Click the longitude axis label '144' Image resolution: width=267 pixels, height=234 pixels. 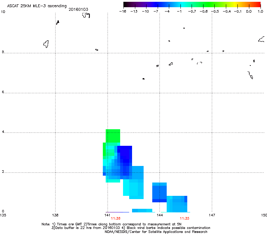click(159, 215)
